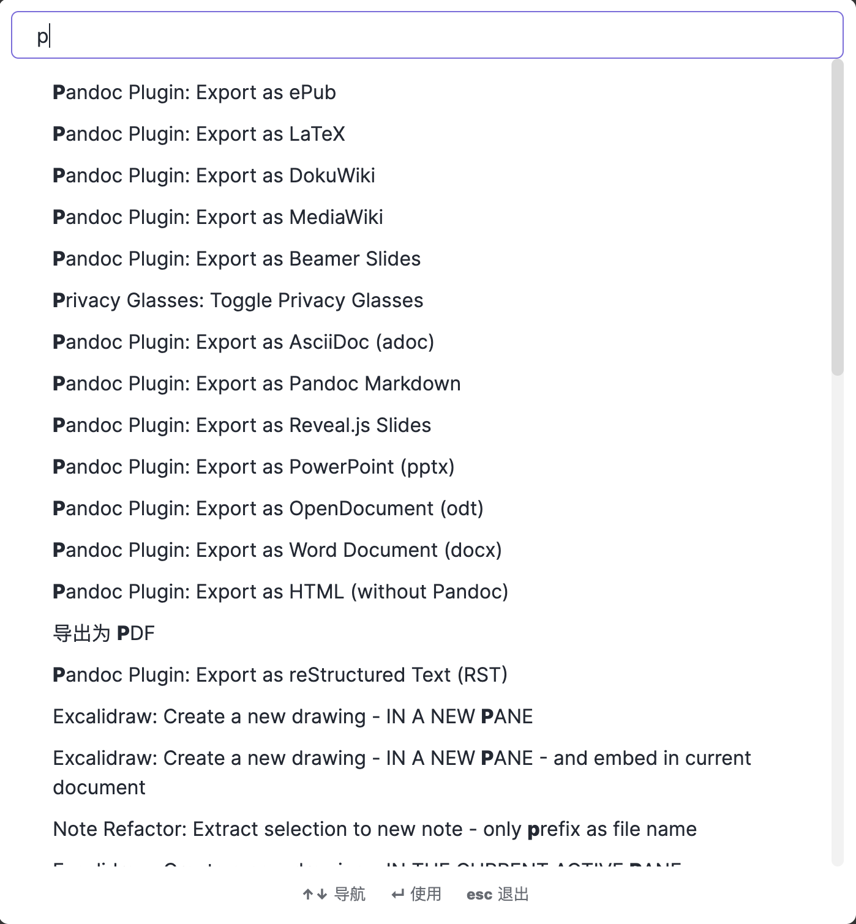856x924 pixels.
Task: Select Pandoc Plugin: Export as ePub
Action: click(195, 92)
